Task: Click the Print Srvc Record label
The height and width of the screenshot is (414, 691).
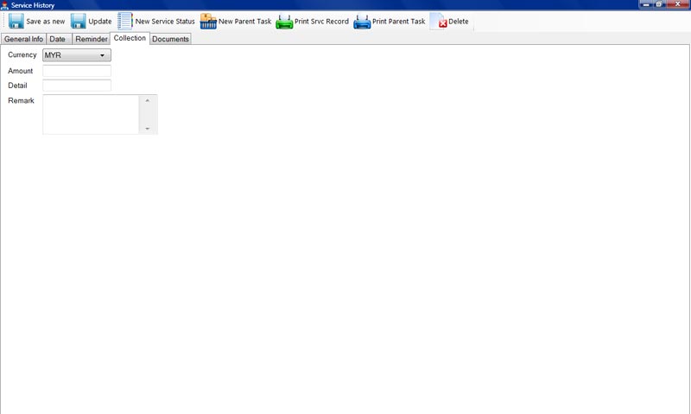Action: click(321, 21)
